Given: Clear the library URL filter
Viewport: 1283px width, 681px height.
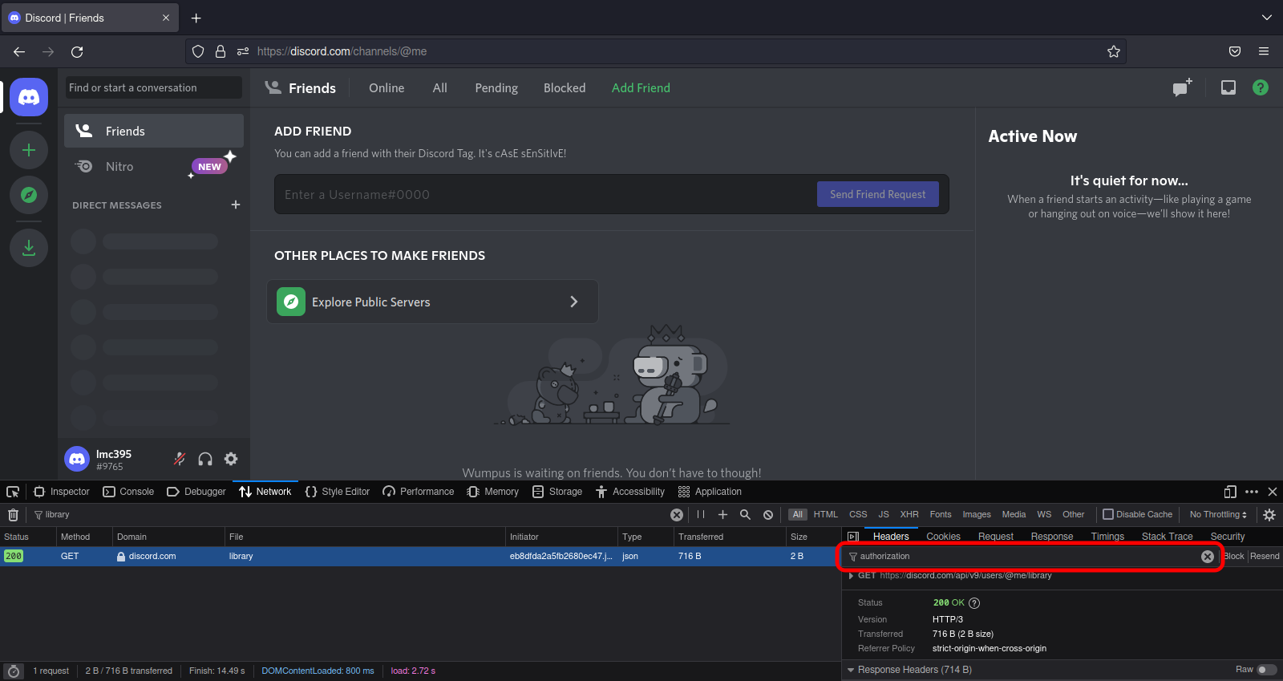Looking at the screenshot, I should pos(677,515).
